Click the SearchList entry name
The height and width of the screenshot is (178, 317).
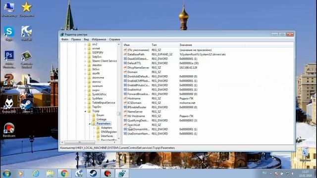[x=134, y=125]
